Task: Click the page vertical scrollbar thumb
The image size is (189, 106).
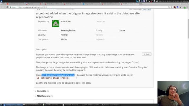Action: pos(188,29)
